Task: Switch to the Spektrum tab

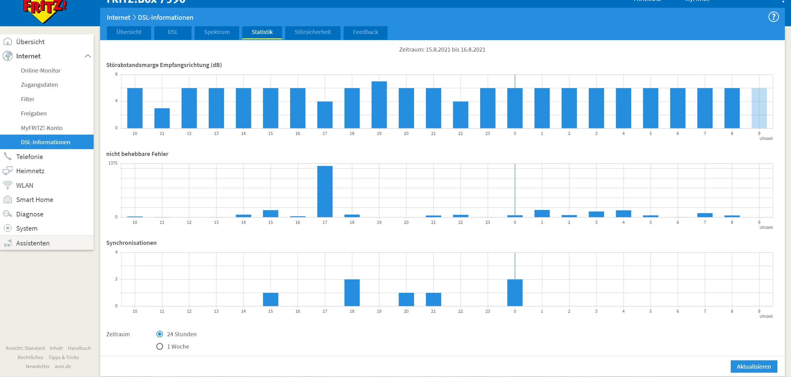Action: click(x=217, y=32)
